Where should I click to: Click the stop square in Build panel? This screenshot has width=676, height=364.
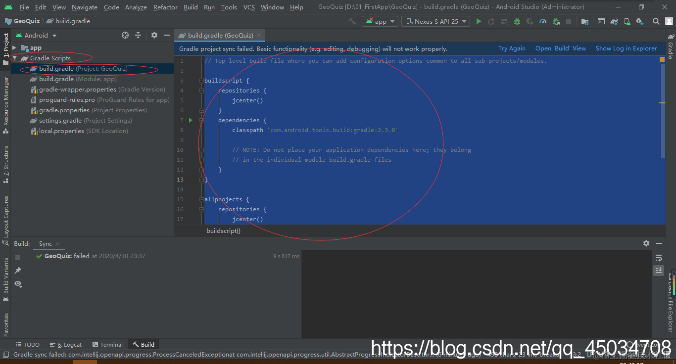18,258
